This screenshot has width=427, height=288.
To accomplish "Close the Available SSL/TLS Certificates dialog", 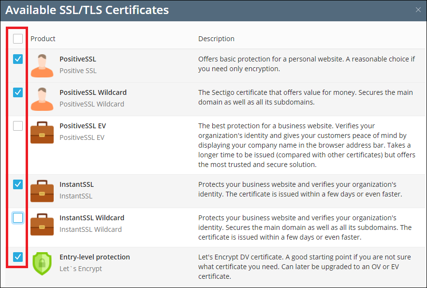I will (x=418, y=10).
